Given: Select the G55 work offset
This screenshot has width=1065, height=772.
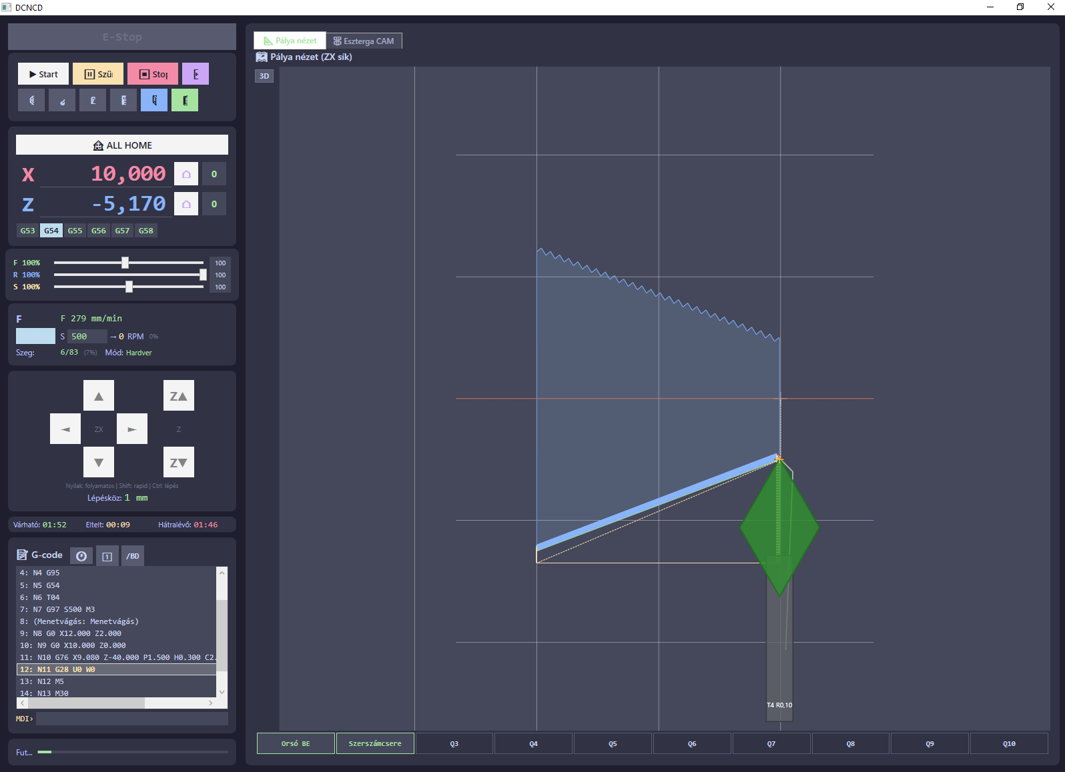Looking at the screenshot, I should tap(75, 231).
